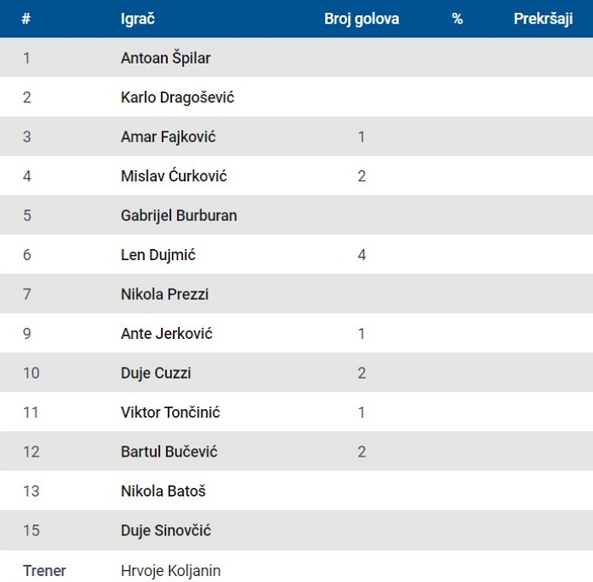Click on Mislav Ćurković's name

click(x=174, y=176)
